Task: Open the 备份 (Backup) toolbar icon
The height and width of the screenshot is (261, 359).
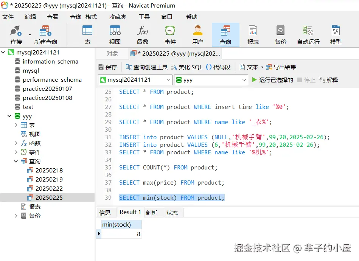Action: tap(280, 35)
